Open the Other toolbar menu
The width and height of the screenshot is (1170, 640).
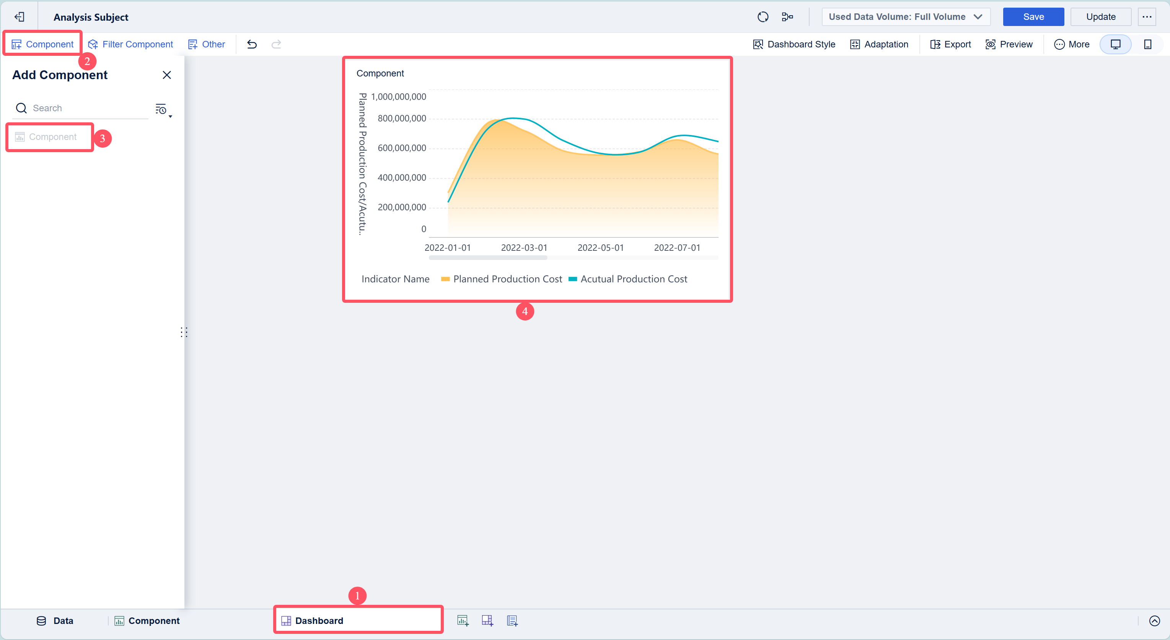pyautogui.click(x=207, y=44)
